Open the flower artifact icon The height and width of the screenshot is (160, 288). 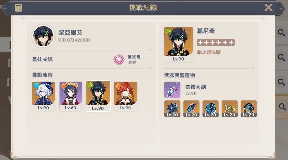[x=172, y=108]
